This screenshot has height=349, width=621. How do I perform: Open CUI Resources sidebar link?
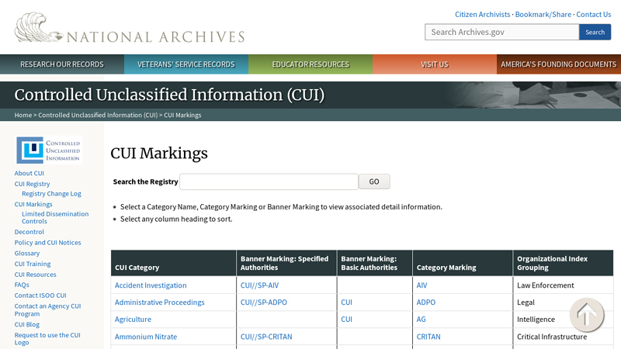tap(35, 275)
